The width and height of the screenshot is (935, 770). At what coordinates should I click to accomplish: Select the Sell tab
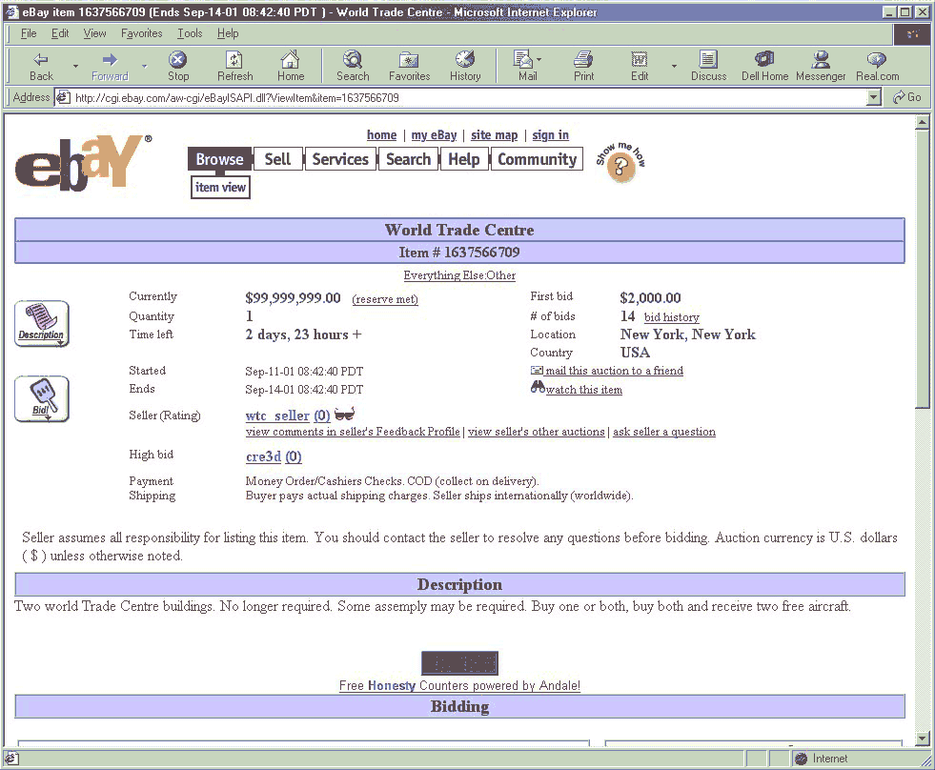click(277, 159)
